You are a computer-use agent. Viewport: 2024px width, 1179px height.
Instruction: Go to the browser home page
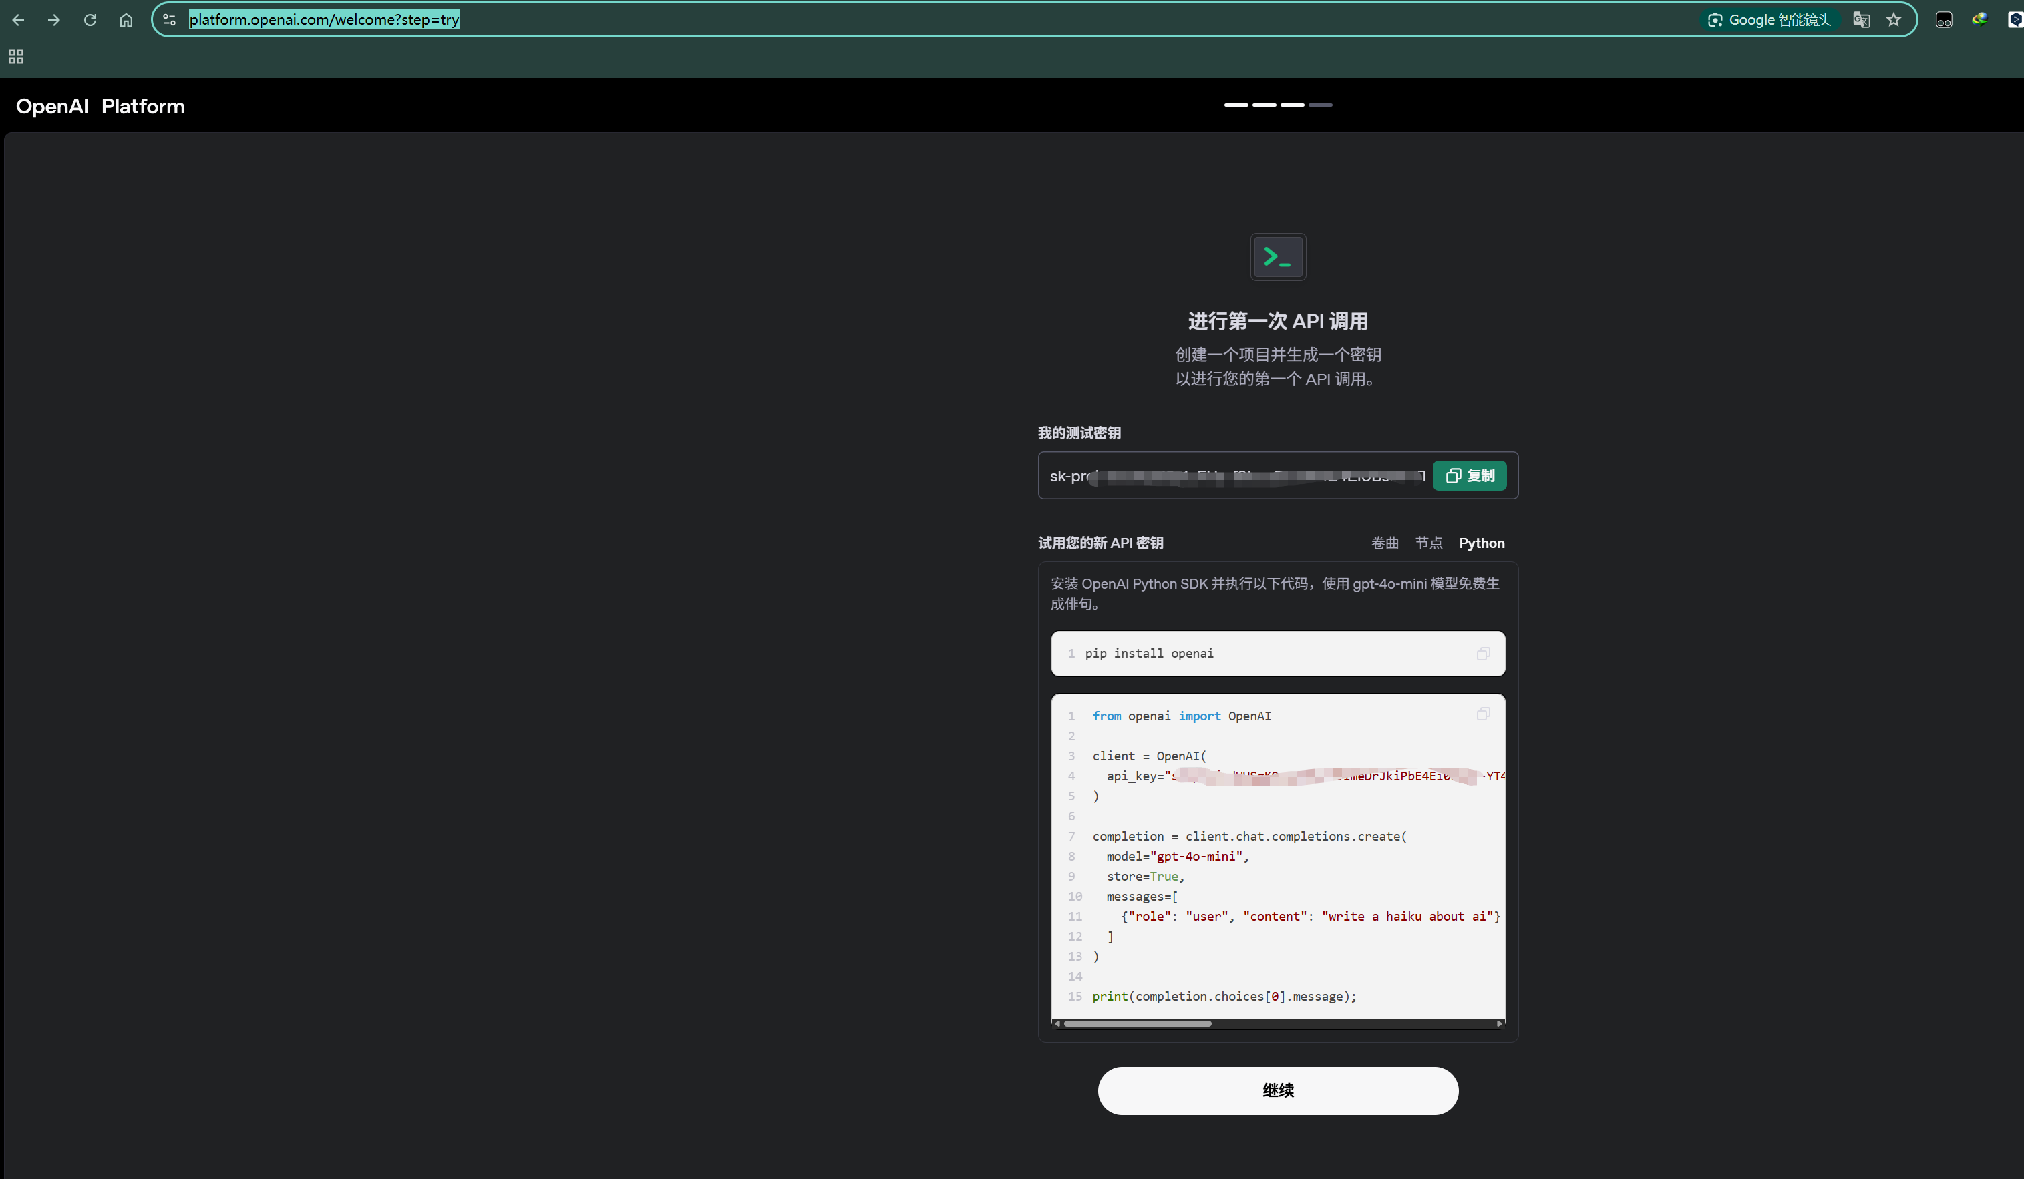(126, 20)
